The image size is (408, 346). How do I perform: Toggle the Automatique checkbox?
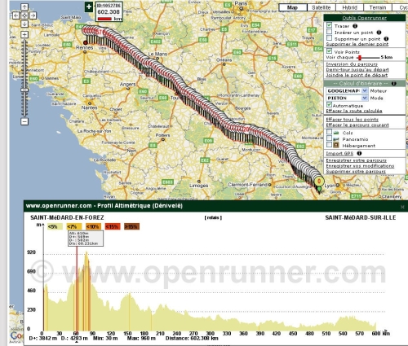click(329, 104)
